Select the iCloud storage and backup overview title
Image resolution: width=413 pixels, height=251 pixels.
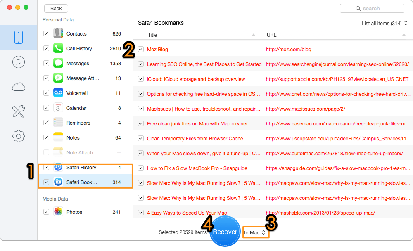196,79
